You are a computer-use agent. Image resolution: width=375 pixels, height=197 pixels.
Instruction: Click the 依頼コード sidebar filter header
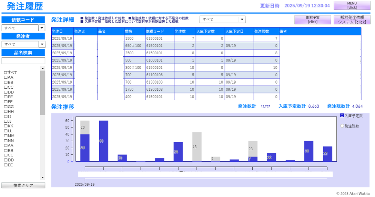[x=23, y=20]
